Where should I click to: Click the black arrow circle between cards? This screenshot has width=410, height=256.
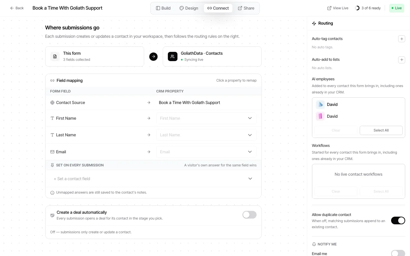pyautogui.click(x=153, y=57)
